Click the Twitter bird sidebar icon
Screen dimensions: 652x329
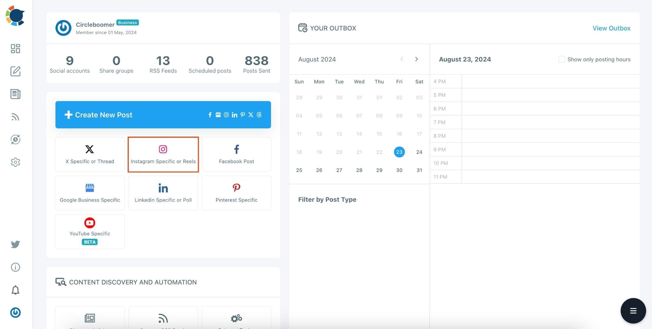pyautogui.click(x=15, y=244)
